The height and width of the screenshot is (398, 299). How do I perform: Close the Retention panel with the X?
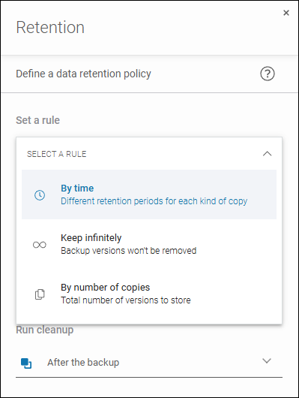[286, 13]
